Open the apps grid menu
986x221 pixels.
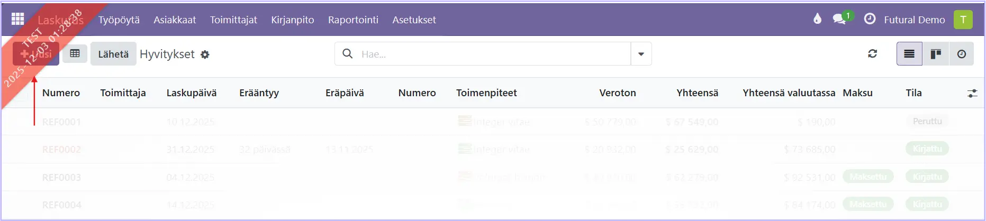click(x=17, y=19)
